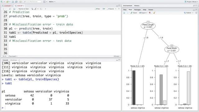Expand the Source options dropdown arrow
The width and height of the screenshot is (199, 112).
[116, 9]
